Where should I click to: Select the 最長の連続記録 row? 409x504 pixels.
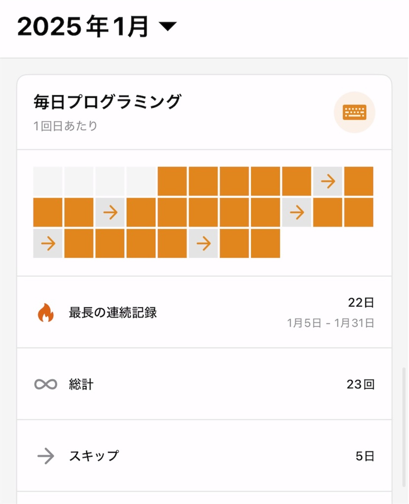point(204,312)
